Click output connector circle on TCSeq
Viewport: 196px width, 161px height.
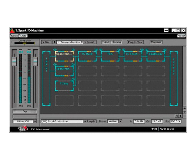click(x=73, y=79)
